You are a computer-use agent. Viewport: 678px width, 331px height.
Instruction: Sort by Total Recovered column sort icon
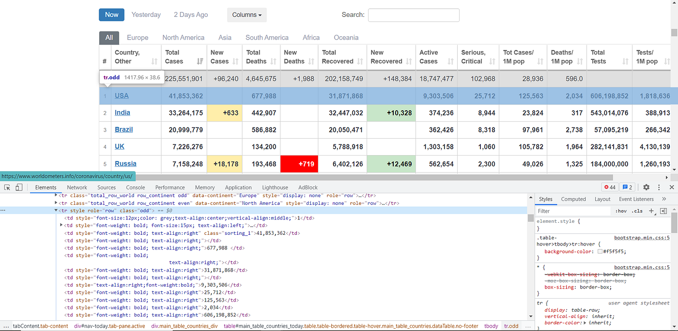360,61
